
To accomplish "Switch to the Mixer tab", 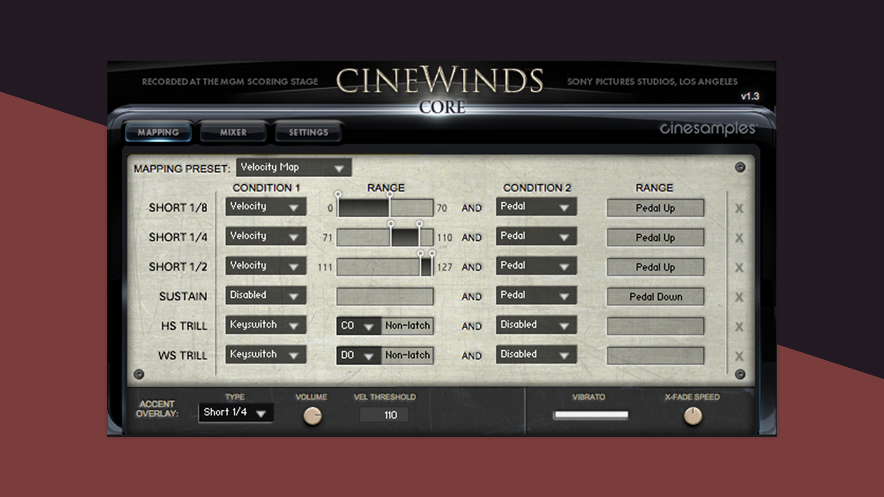I will (x=233, y=132).
